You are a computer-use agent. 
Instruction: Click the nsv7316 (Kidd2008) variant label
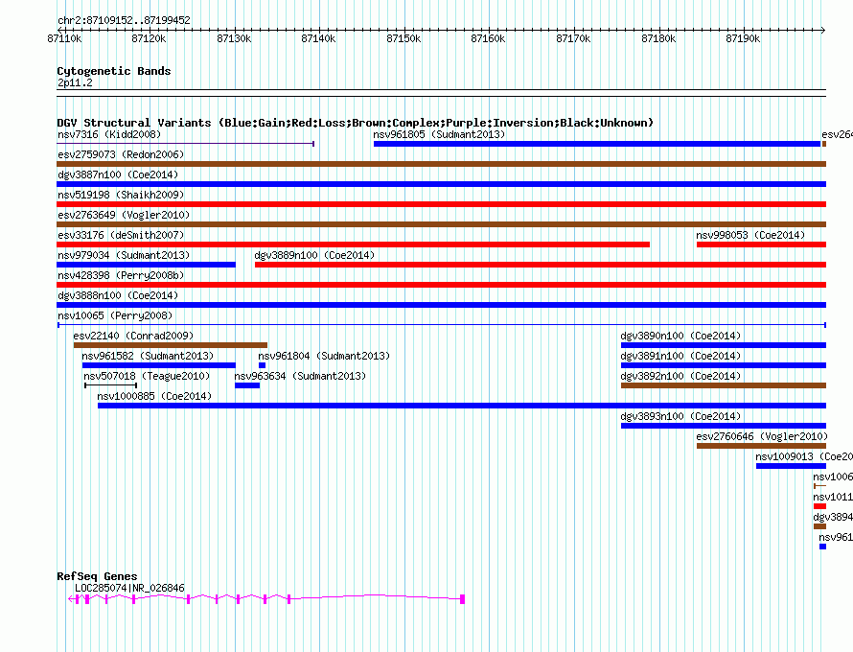tap(109, 134)
